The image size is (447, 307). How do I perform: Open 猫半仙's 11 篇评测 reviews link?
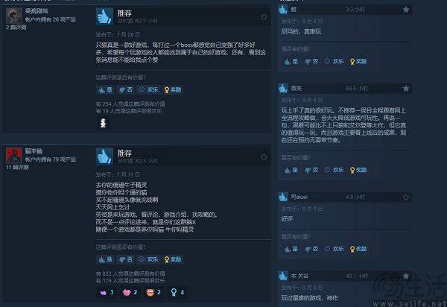(x=17, y=168)
